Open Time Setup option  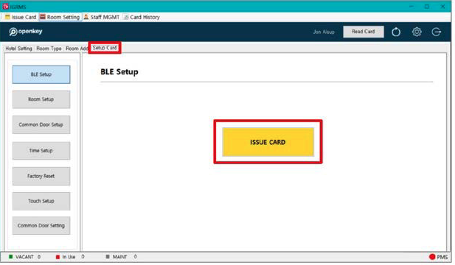point(41,151)
